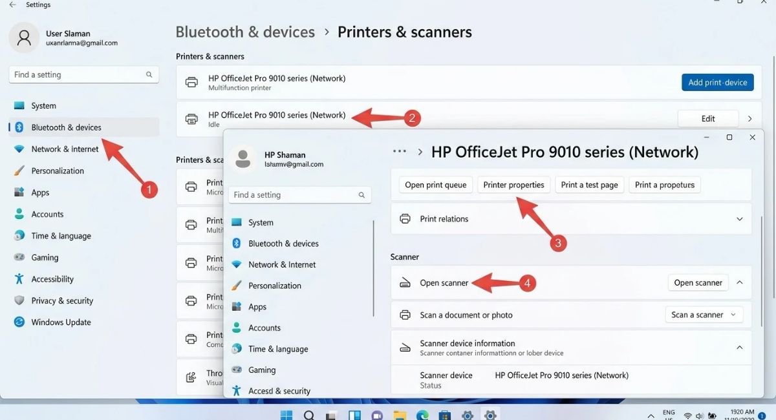
Task: Open the User Slaman account avatar
Action: point(24,37)
